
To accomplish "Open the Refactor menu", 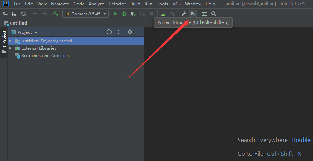I will point(117,4).
